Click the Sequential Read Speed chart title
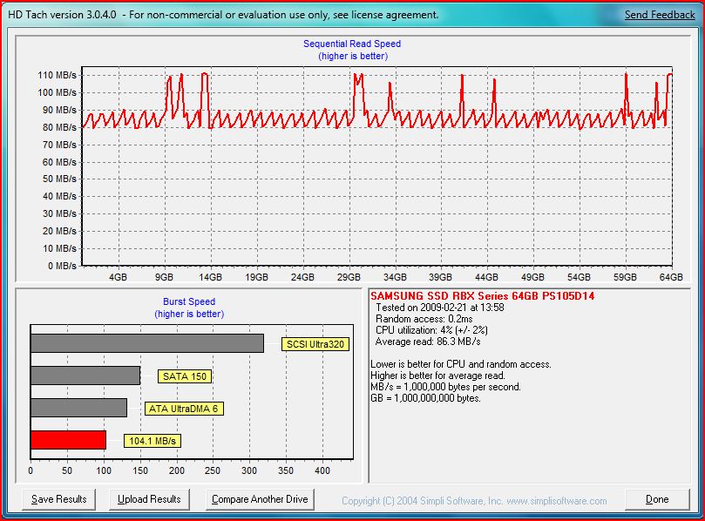Viewport: 705px width, 521px height. (352, 44)
